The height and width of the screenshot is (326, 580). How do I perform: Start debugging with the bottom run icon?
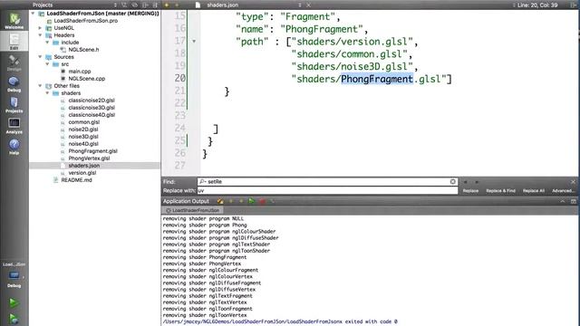(14, 319)
